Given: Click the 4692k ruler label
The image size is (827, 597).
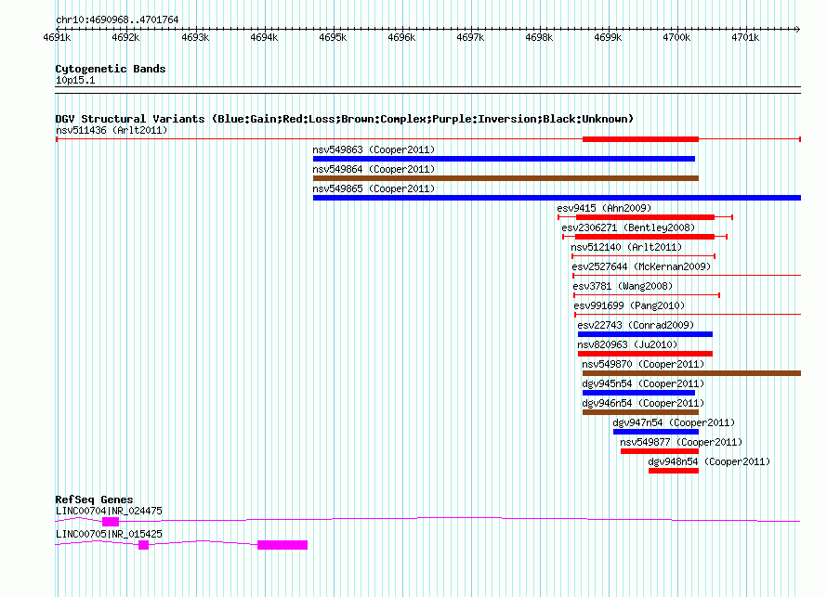Looking at the screenshot, I should coord(125,37).
